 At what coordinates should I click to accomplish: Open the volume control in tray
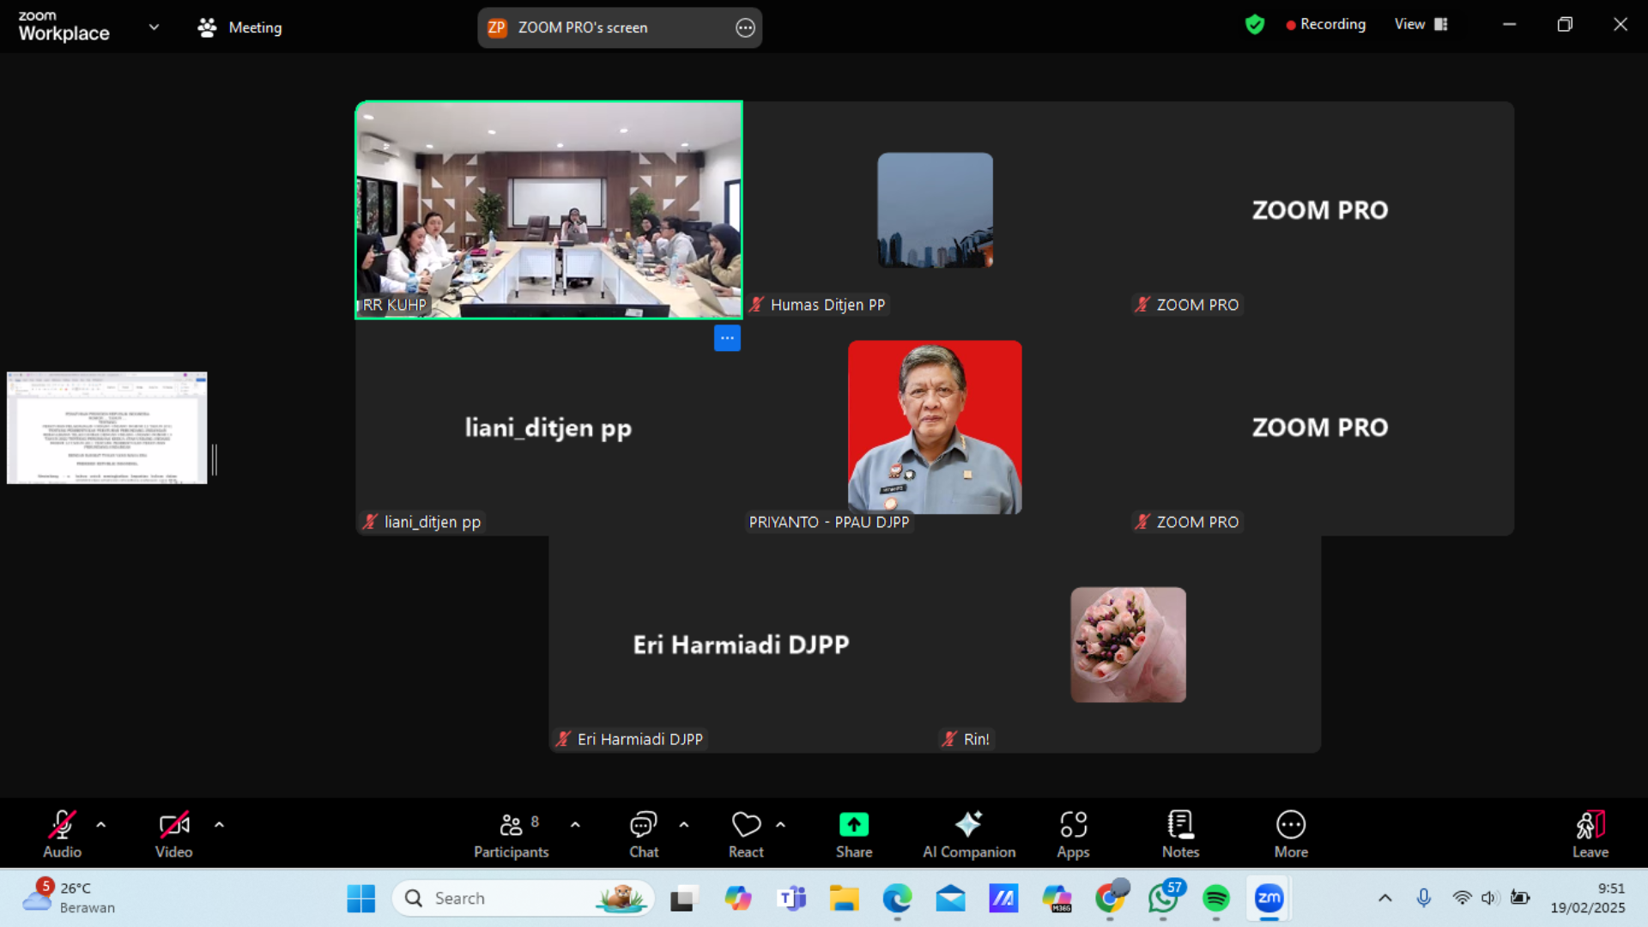[x=1489, y=899]
